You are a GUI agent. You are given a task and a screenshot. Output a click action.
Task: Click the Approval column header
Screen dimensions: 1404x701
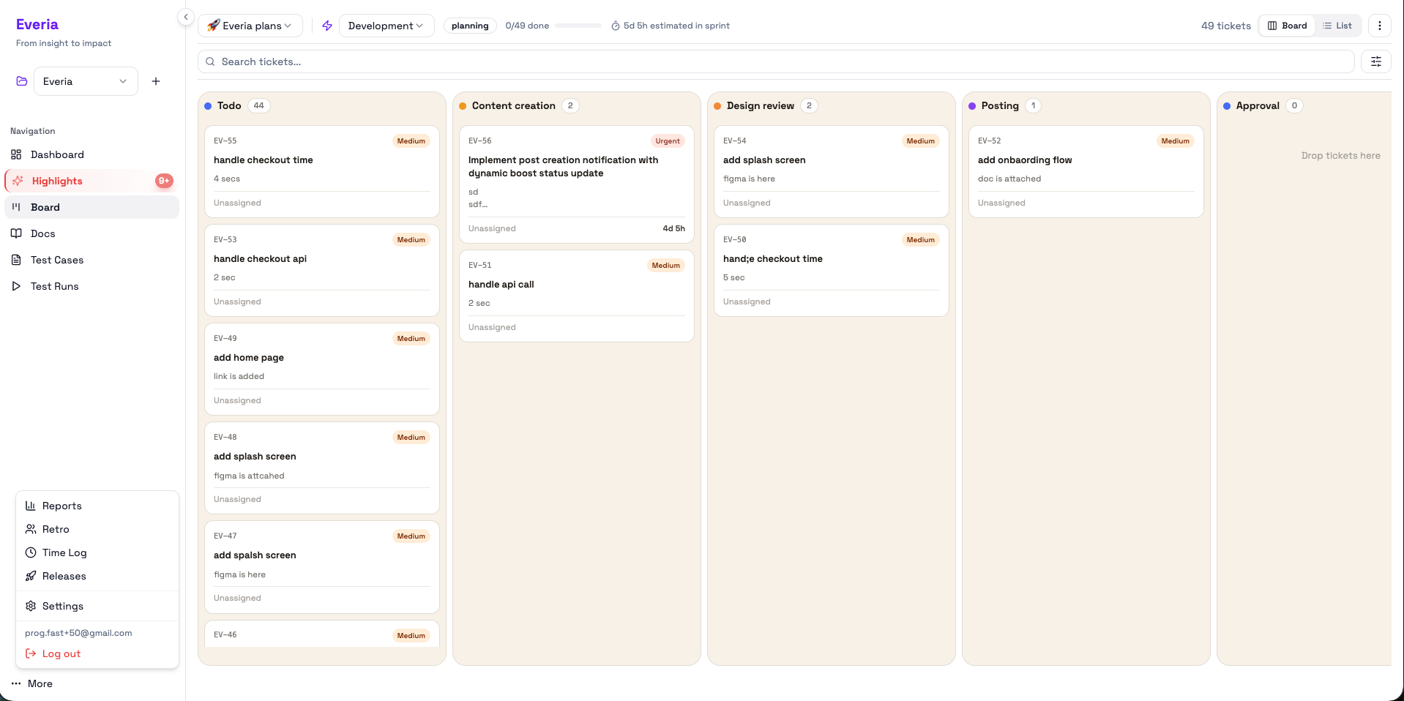click(x=1258, y=105)
